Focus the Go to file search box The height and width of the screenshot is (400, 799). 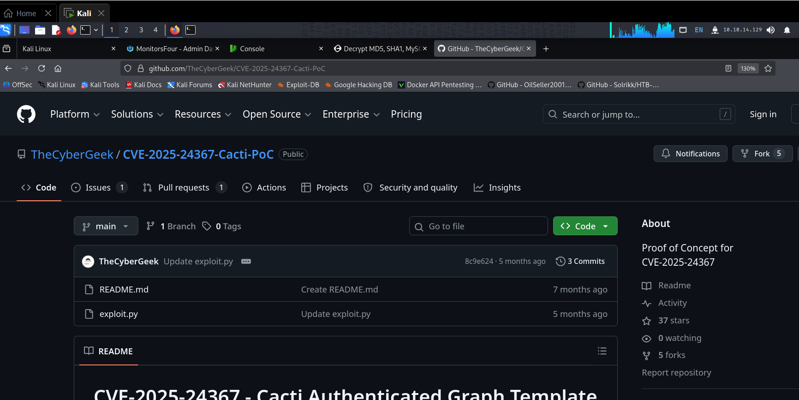click(478, 226)
